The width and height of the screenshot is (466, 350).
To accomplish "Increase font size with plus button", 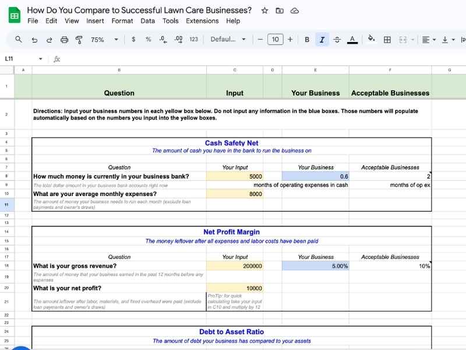I will pos(290,39).
